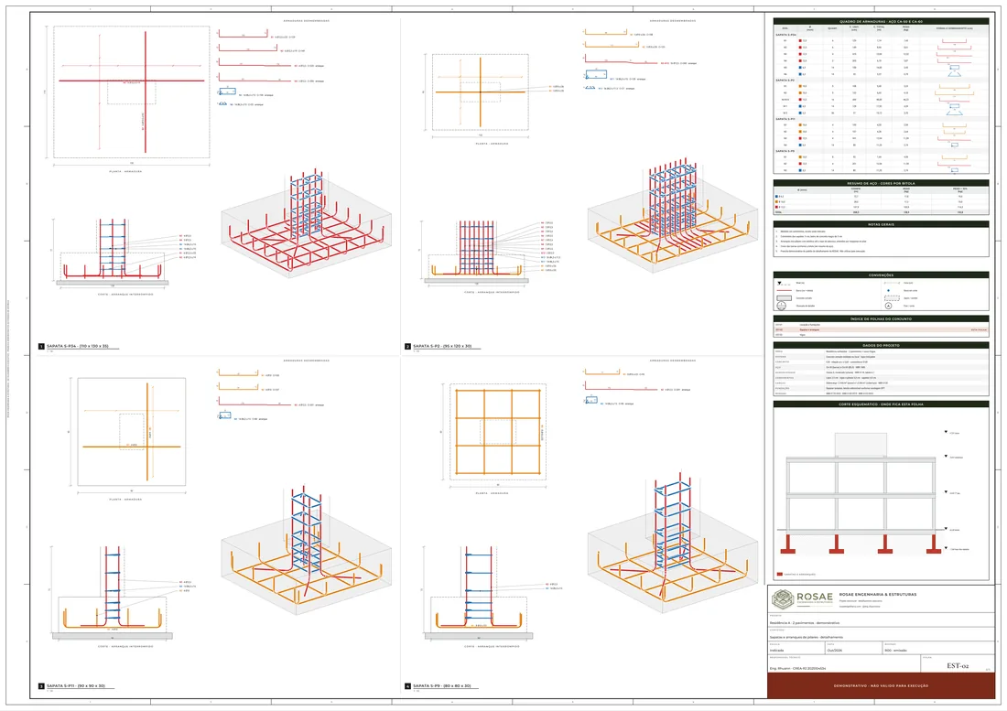Click the dashed rectangle symbol in Convenções
The height and width of the screenshot is (711, 1007).
[x=892, y=298]
